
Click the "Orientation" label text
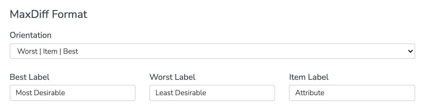point(31,35)
